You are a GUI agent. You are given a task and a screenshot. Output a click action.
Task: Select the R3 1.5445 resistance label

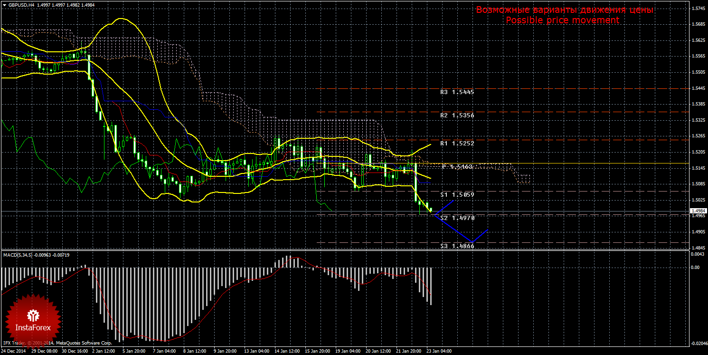tap(457, 92)
